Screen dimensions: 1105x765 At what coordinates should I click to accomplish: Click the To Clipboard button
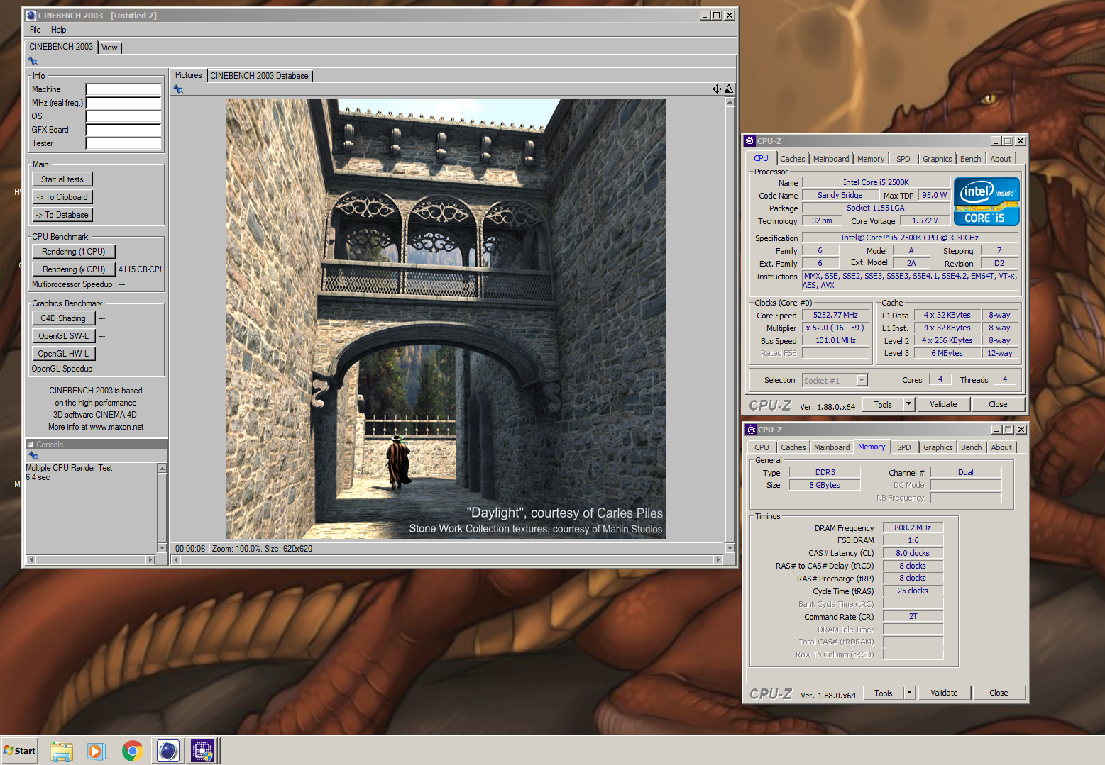(62, 197)
